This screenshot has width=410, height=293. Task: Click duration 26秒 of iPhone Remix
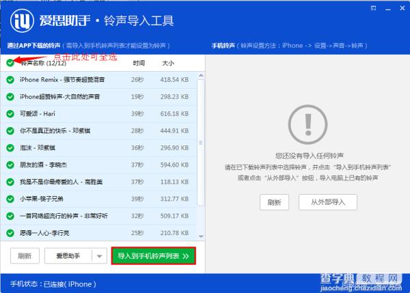coord(137,80)
